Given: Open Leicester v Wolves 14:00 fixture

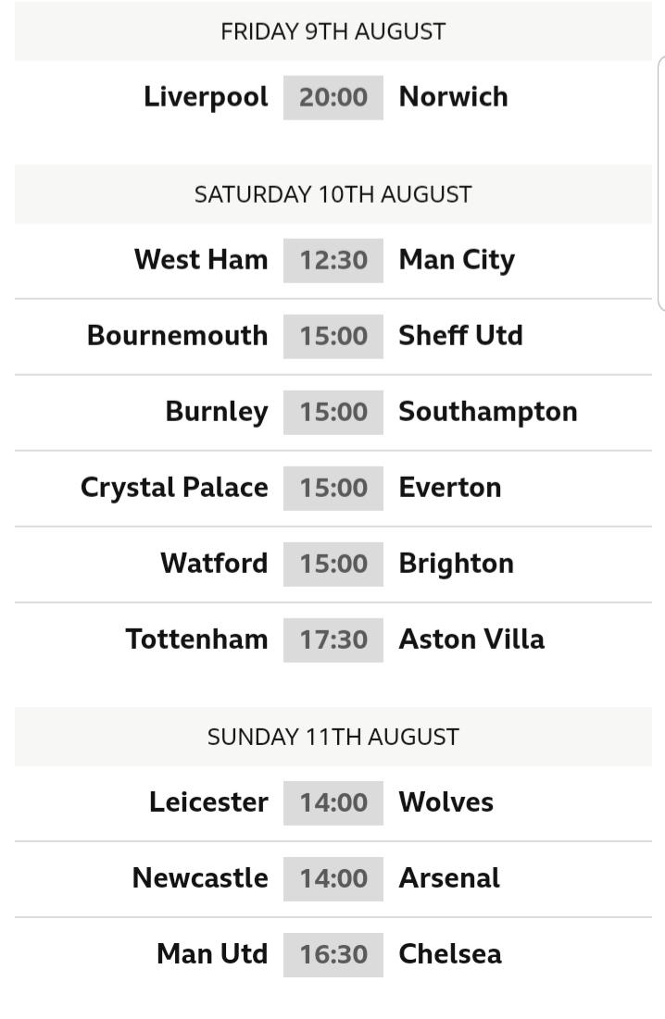Looking at the screenshot, I should pyautogui.click(x=332, y=802).
